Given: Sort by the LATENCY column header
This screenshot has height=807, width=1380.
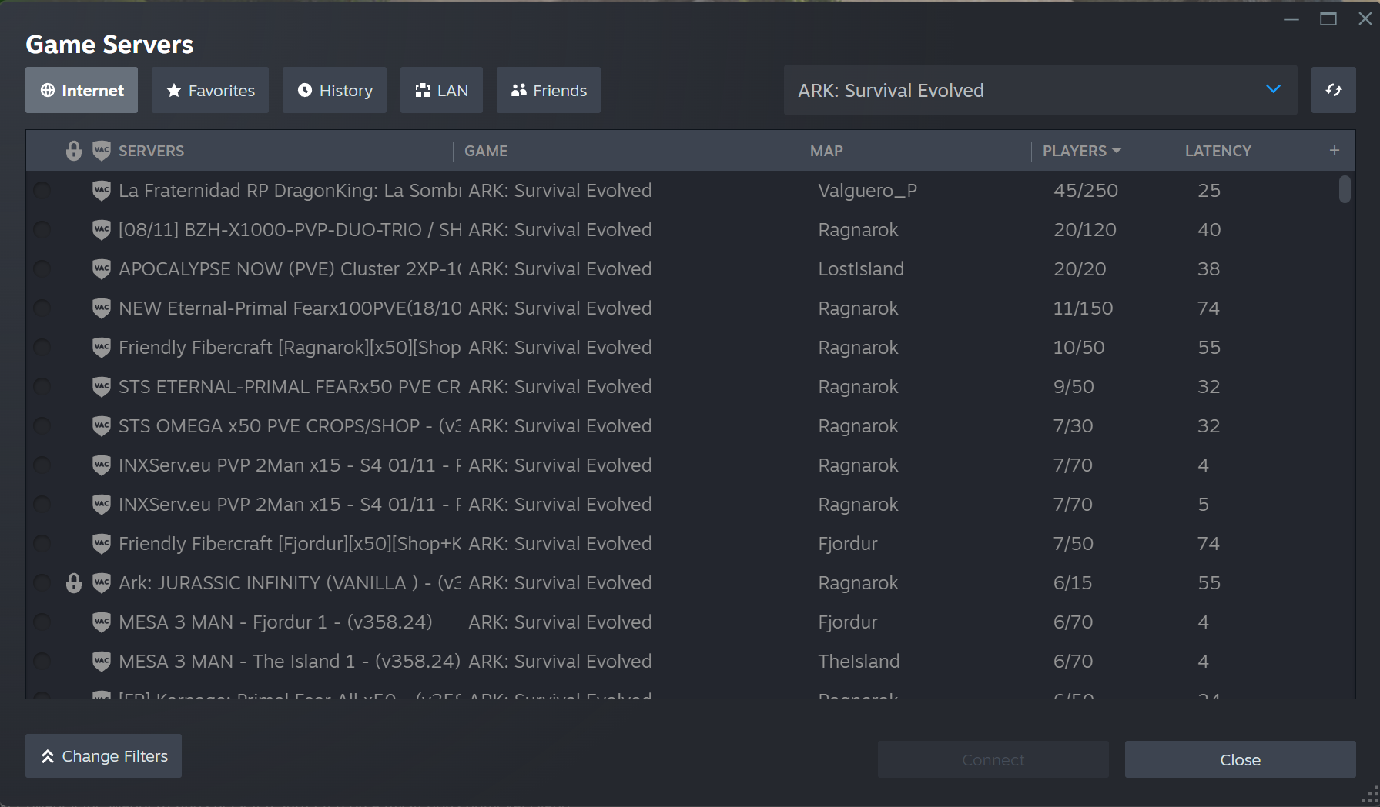Looking at the screenshot, I should click(x=1218, y=151).
